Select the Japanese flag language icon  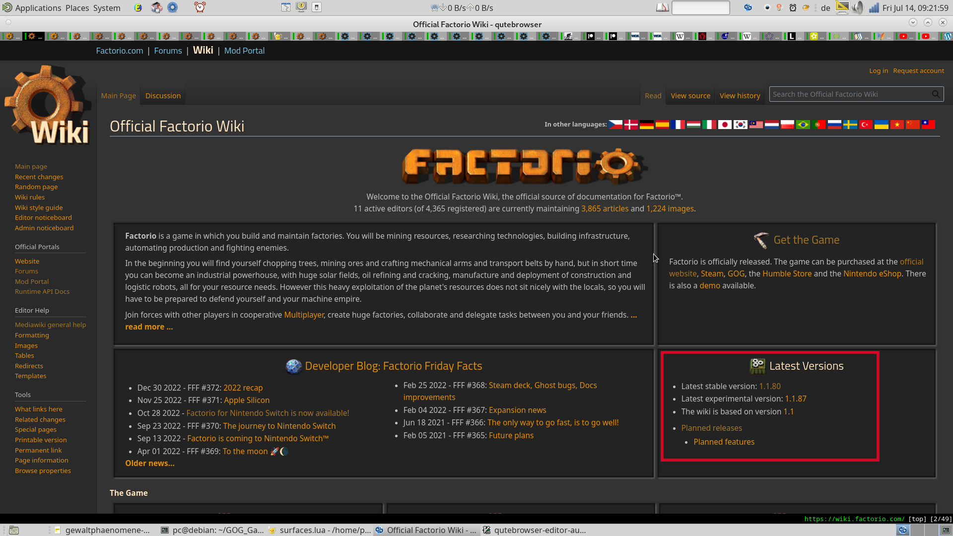725,125
